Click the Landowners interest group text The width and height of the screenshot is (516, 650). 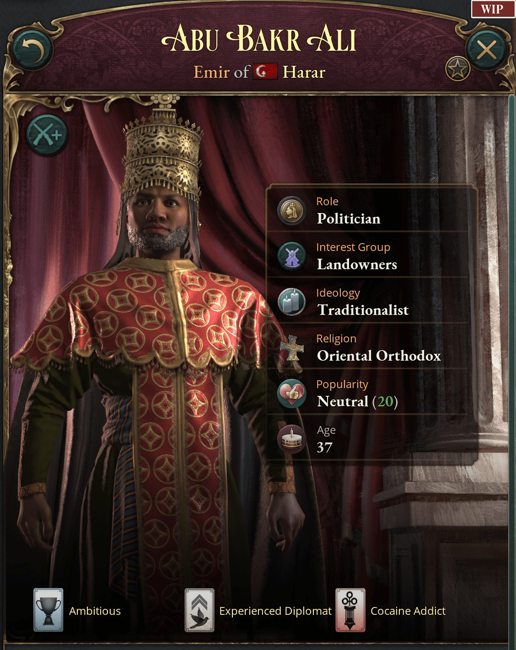click(357, 264)
